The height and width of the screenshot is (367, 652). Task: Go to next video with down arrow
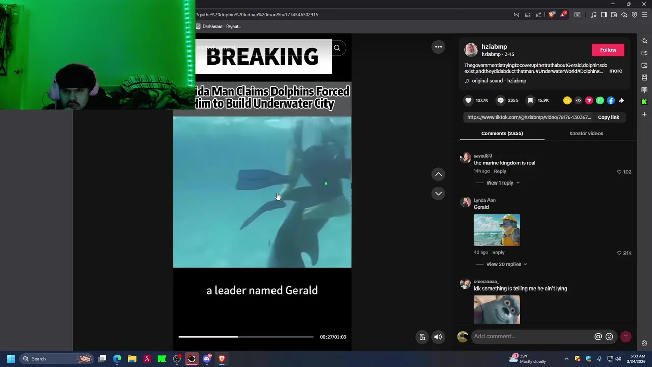438,193
